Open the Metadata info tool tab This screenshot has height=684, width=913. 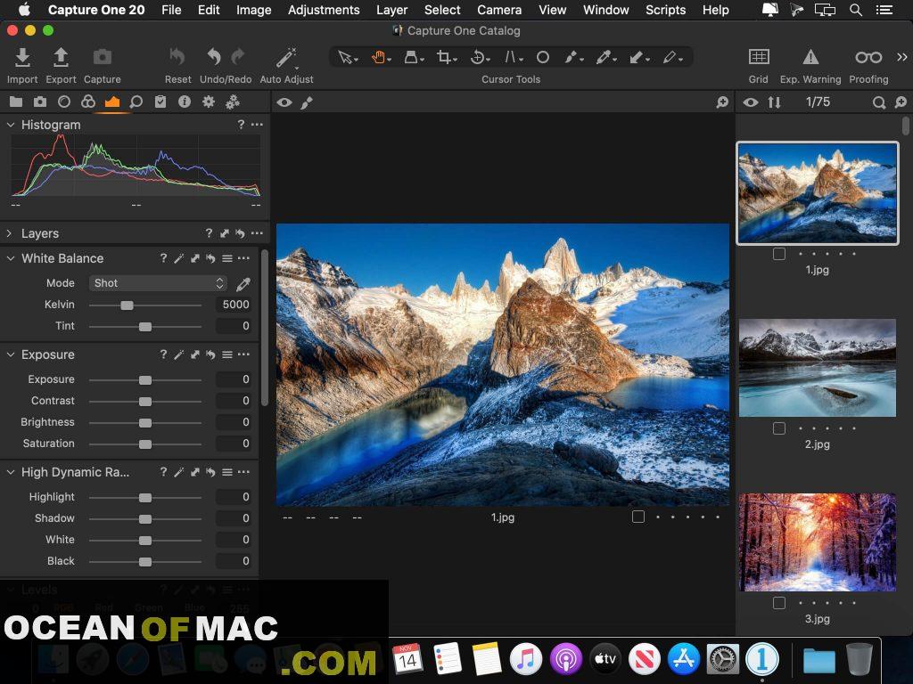pyautogui.click(x=185, y=102)
